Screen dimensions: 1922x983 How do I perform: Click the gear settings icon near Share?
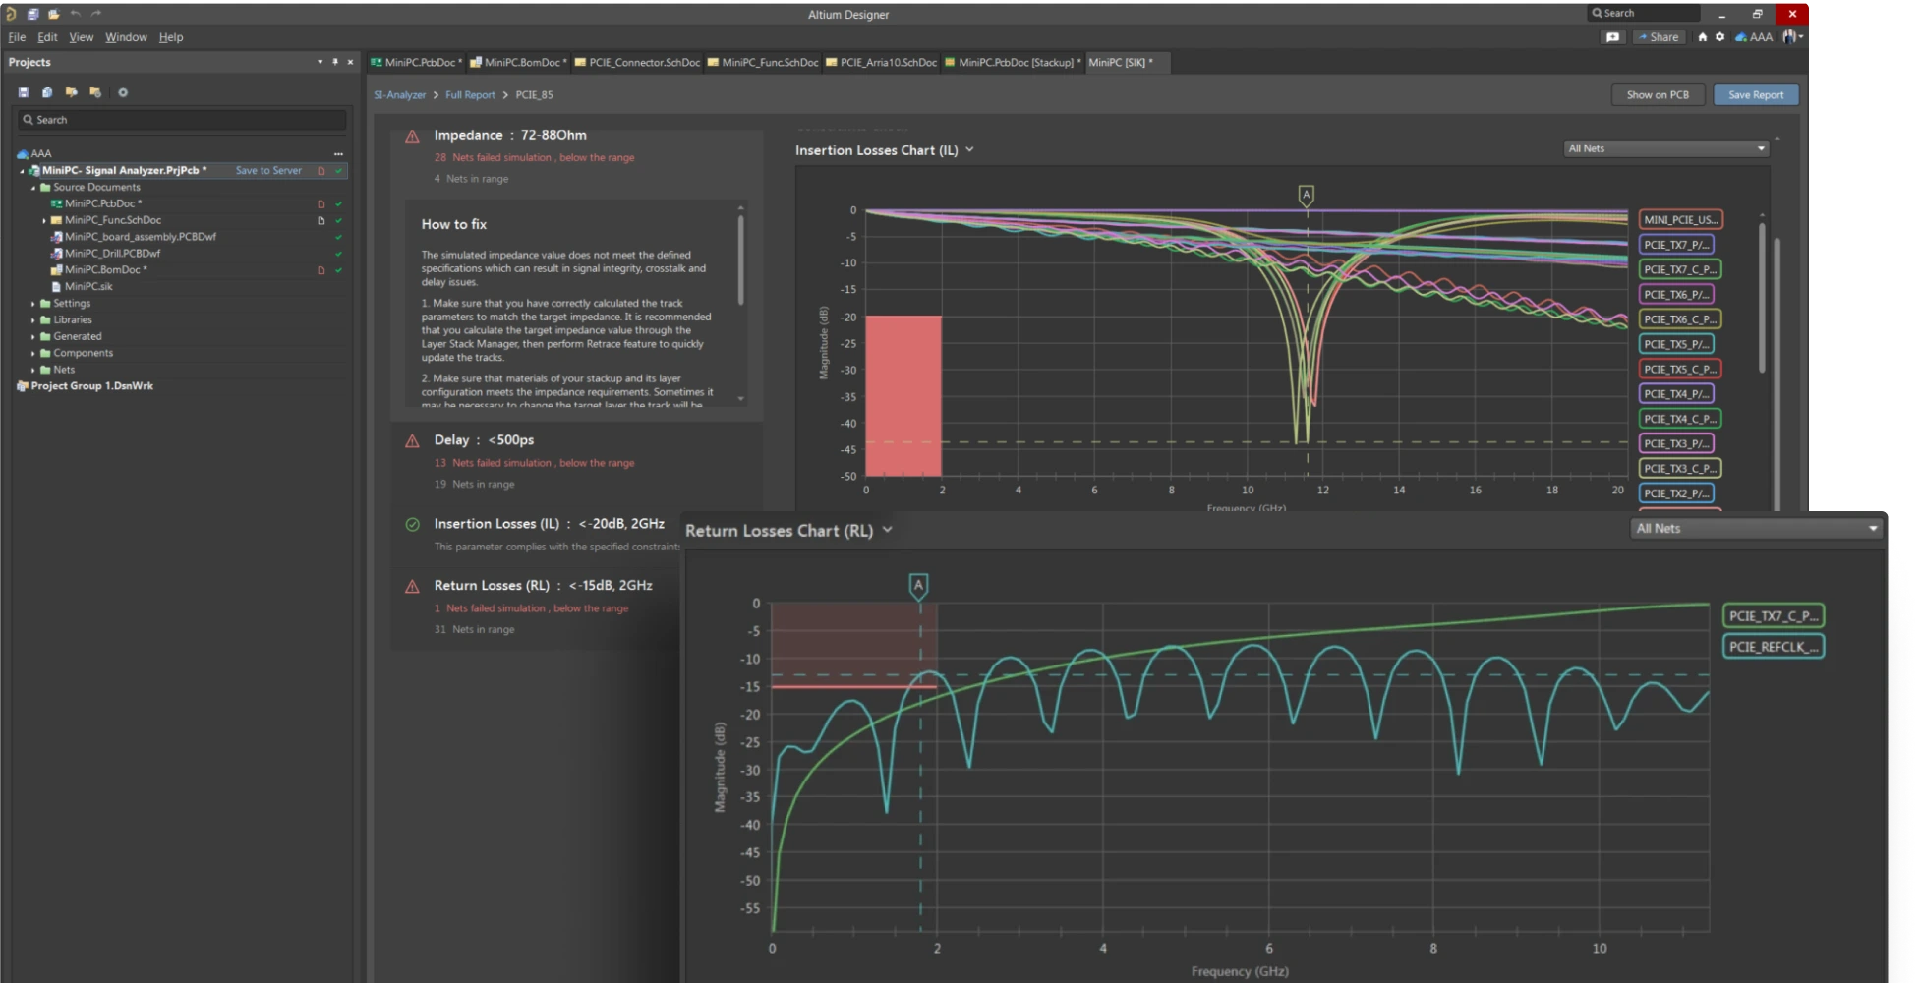pos(1719,37)
